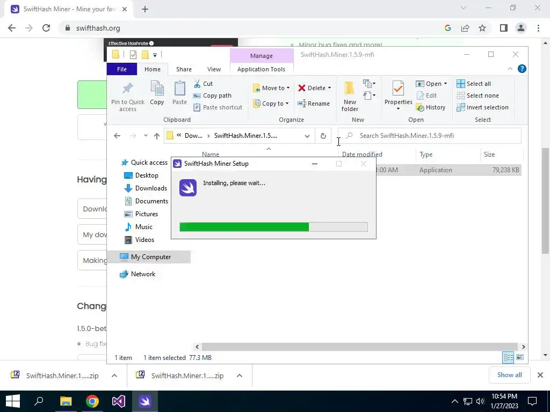Select the Manage contextual tab
The width and height of the screenshot is (550, 412).
[x=262, y=56]
